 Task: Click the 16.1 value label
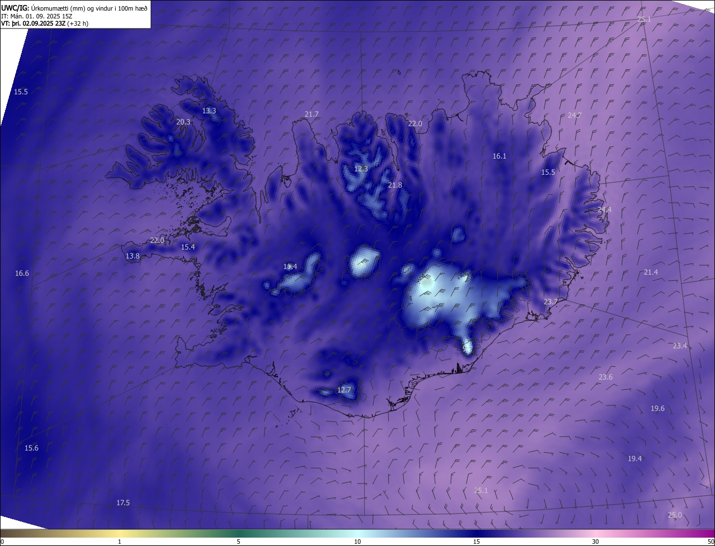click(499, 156)
